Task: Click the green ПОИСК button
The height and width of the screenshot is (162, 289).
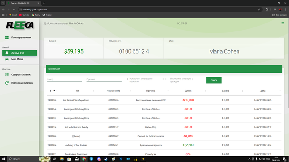Action: pos(214,80)
